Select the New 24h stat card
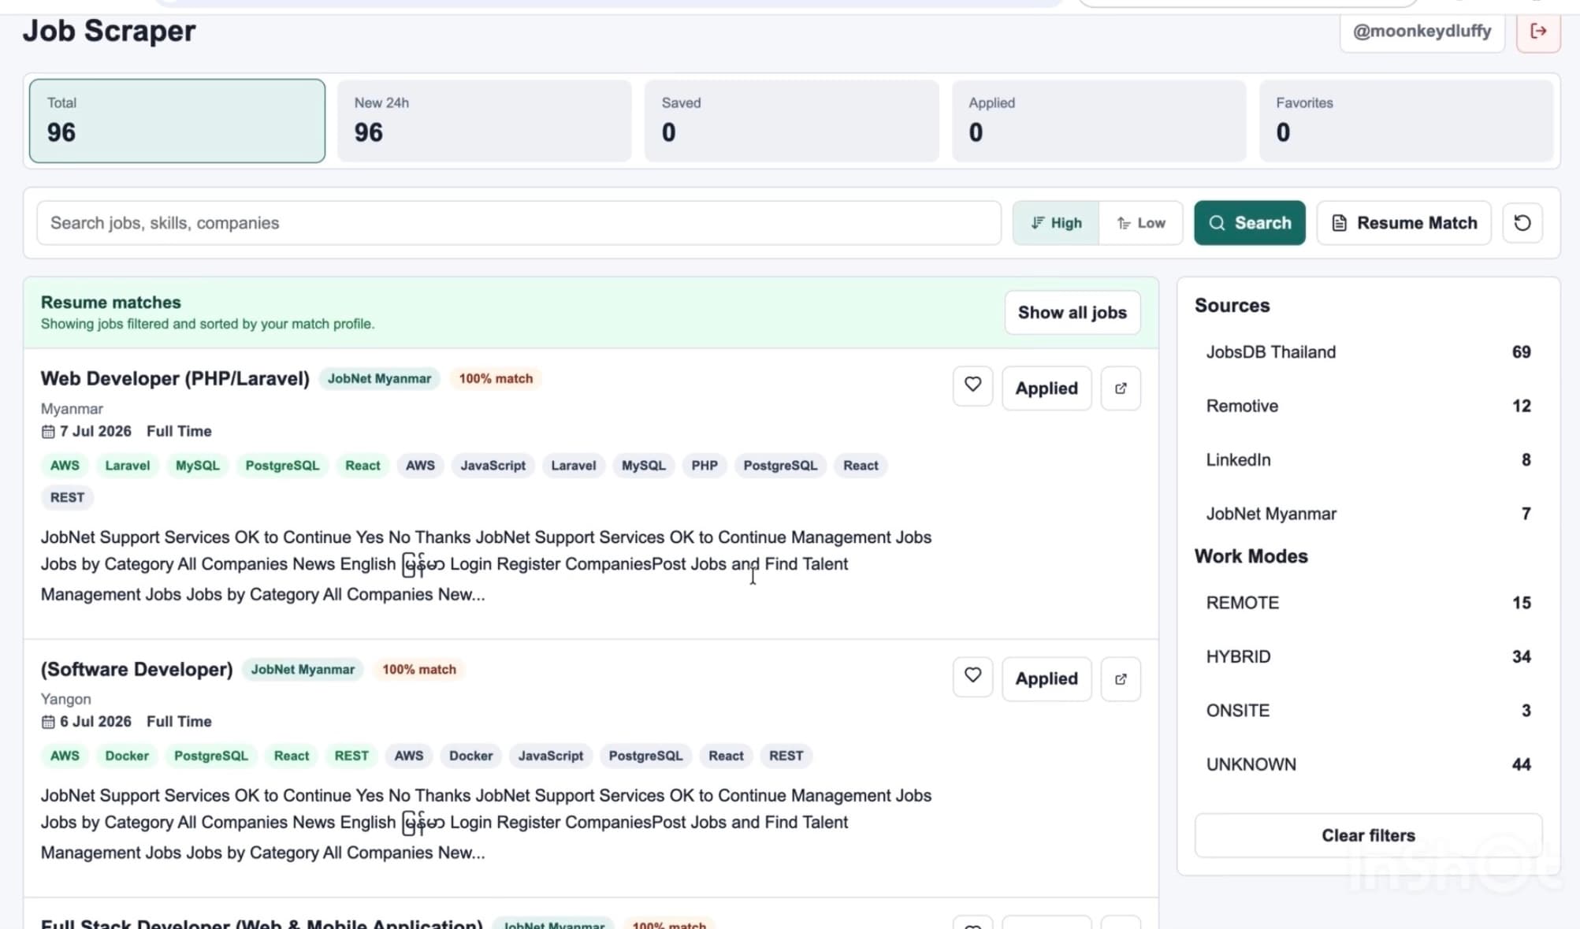This screenshot has height=929, width=1580. (x=485, y=121)
